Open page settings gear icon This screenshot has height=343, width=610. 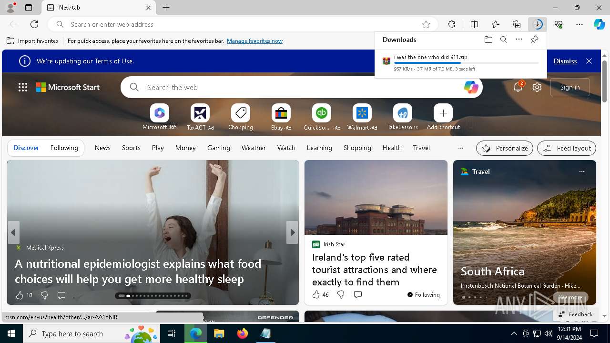pyautogui.click(x=537, y=87)
